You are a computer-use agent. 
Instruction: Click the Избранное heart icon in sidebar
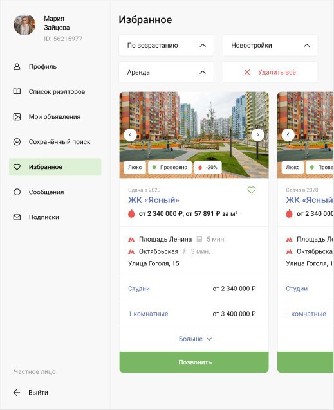click(x=17, y=167)
